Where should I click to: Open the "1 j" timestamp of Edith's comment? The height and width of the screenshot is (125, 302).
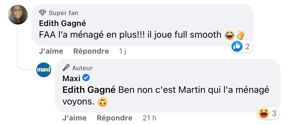coord(122,51)
